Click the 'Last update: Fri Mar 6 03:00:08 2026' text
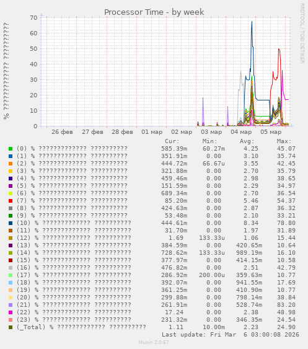 [231, 335]
